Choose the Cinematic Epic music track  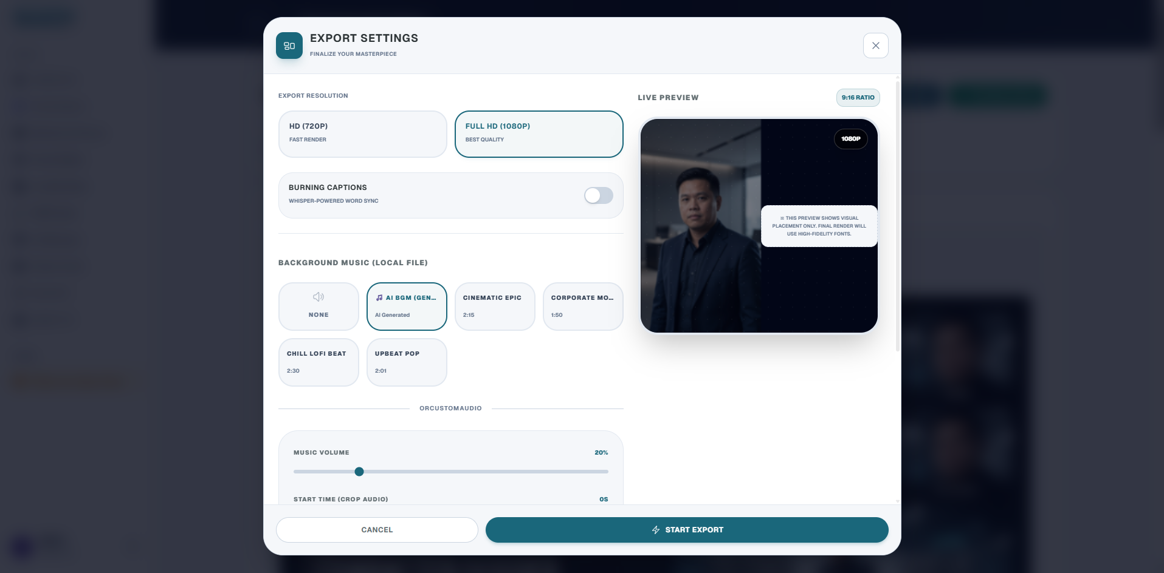[x=495, y=307]
